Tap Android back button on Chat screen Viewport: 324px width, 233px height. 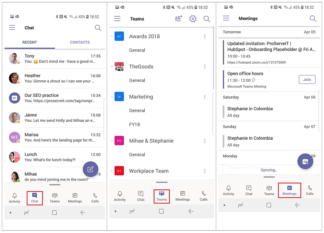tap(83, 213)
